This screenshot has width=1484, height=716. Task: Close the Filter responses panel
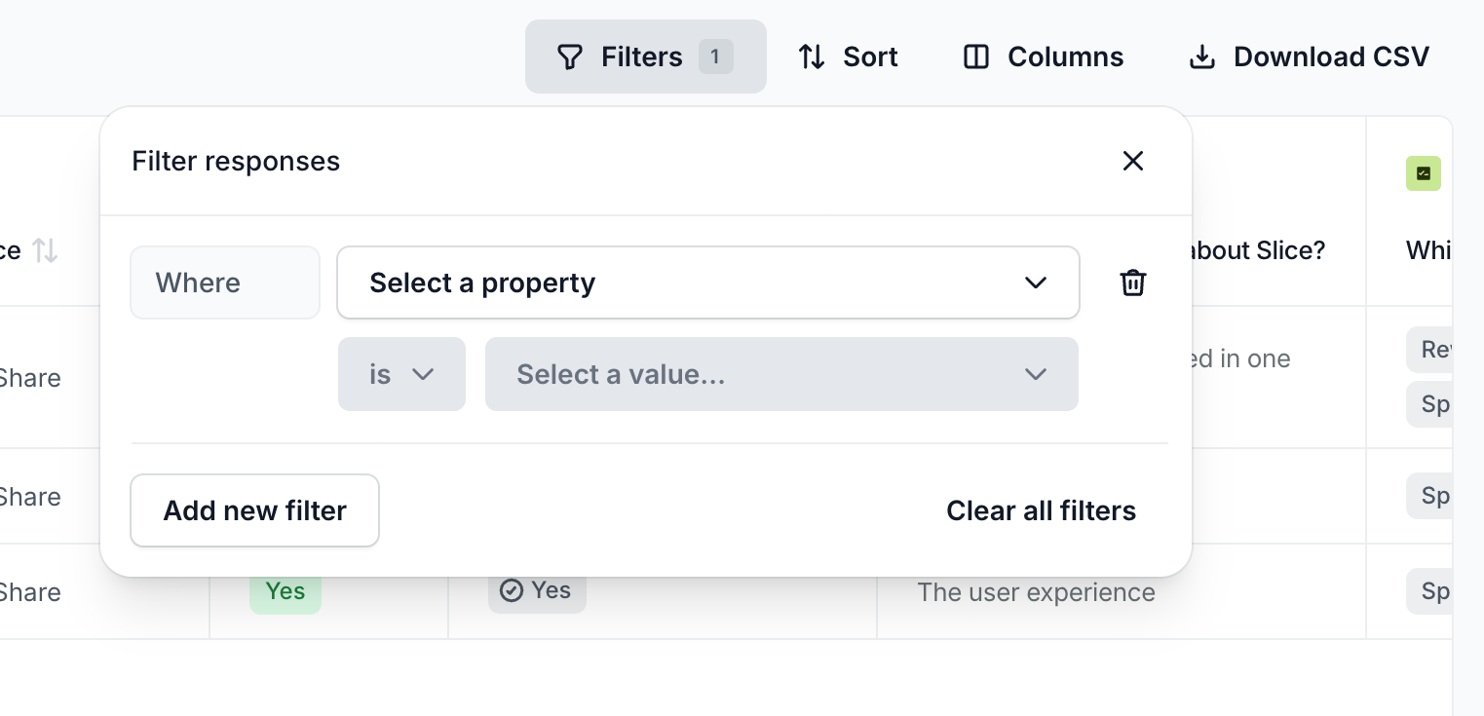coord(1132,161)
